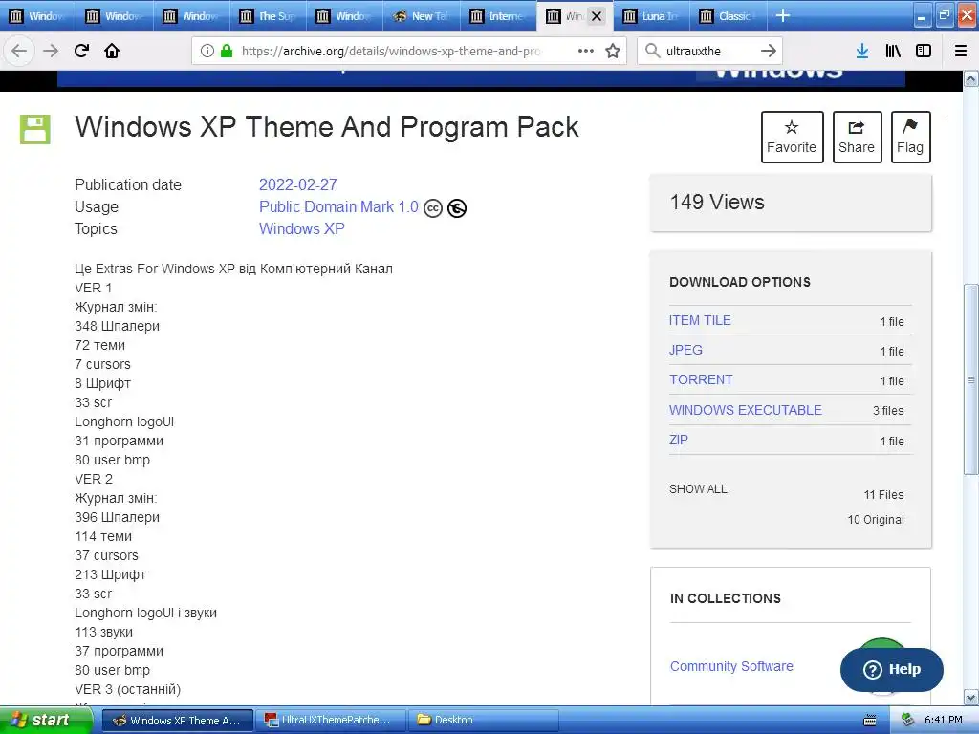Go back to the previous page
The height and width of the screenshot is (734, 979).
coord(19,51)
